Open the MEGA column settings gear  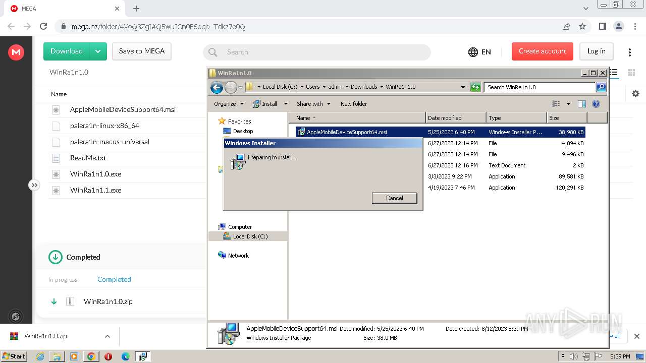tap(635, 93)
